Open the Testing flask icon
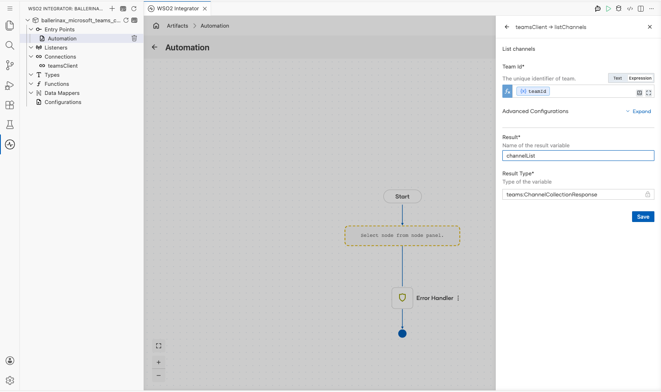Viewport: 661px width, 392px height. [x=10, y=125]
